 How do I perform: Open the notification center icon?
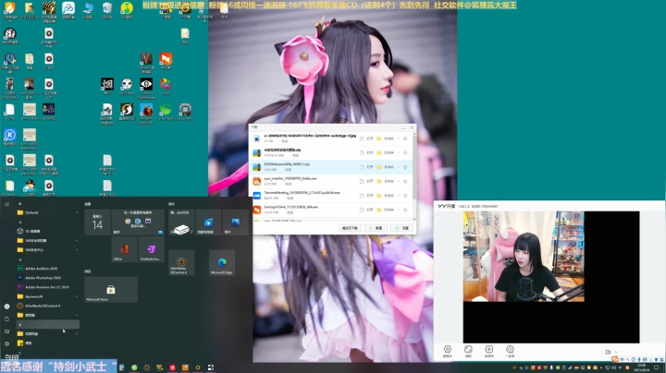(657, 367)
